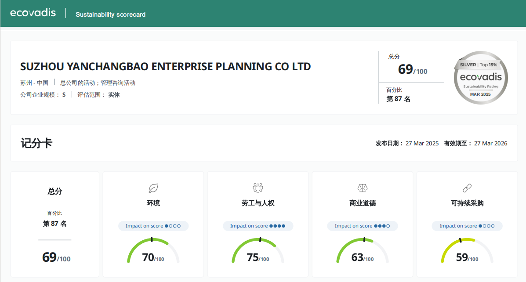
Task: Click Impact on score badge under 商业道德
Action: 363,226
